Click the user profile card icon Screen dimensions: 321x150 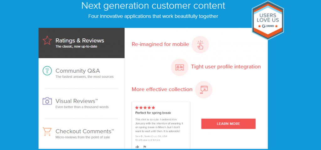(180, 67)
